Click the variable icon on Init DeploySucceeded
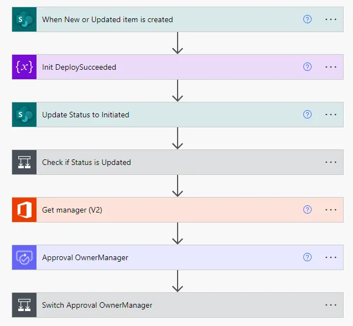Image resolution: width=353 pixels, height=326 pixels. (24, 67)
